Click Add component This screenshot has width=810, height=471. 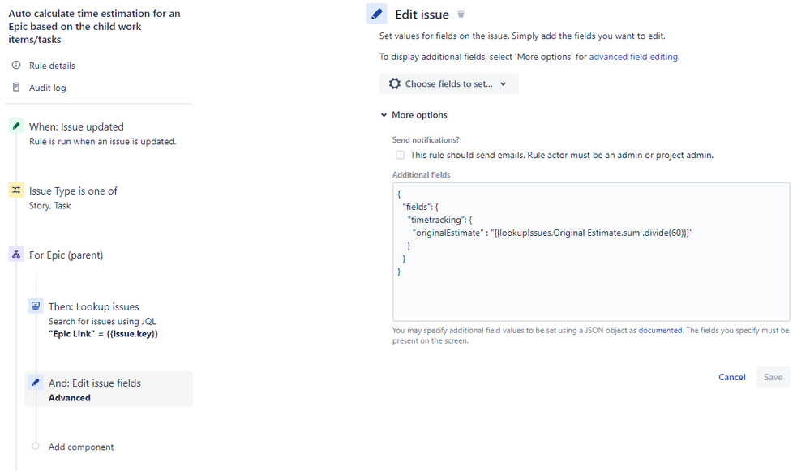tap(81, 447)
